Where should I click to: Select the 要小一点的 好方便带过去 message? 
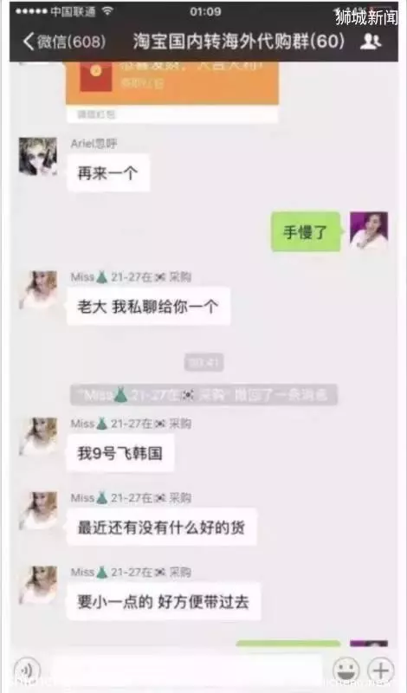tap(164, 601)
